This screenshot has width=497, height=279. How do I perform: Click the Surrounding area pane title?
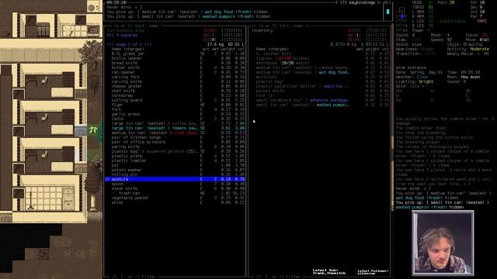126,31
